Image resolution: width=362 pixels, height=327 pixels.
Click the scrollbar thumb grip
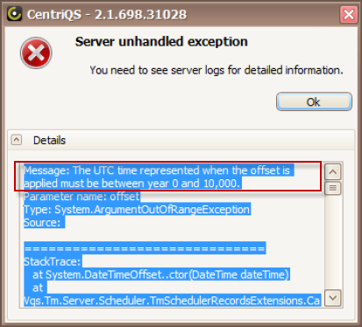point(333,188)
